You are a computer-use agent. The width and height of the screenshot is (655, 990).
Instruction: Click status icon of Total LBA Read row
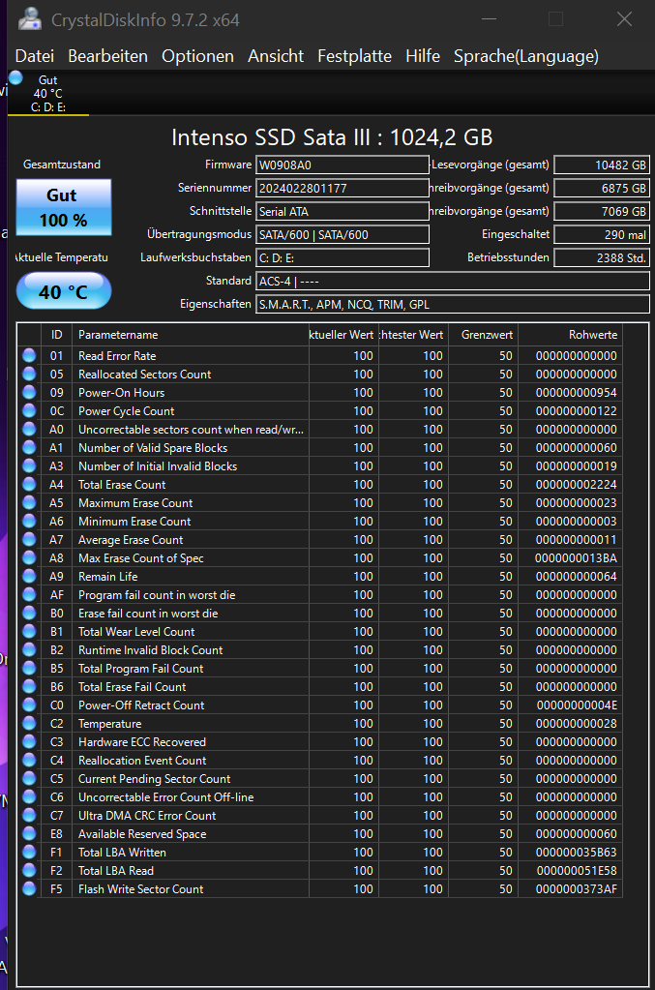pos(29,870)
